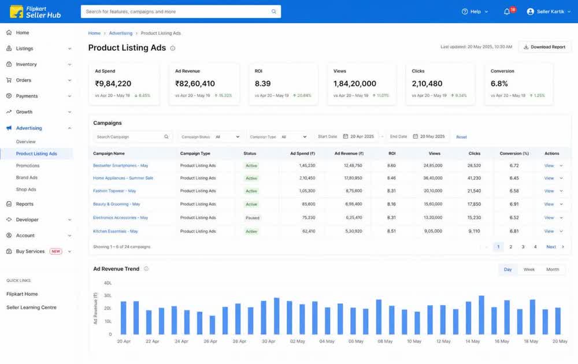Viewport: 578px width, 364px height.
Task: Click the Listings sidebar icon
Action: pos(9,49)
